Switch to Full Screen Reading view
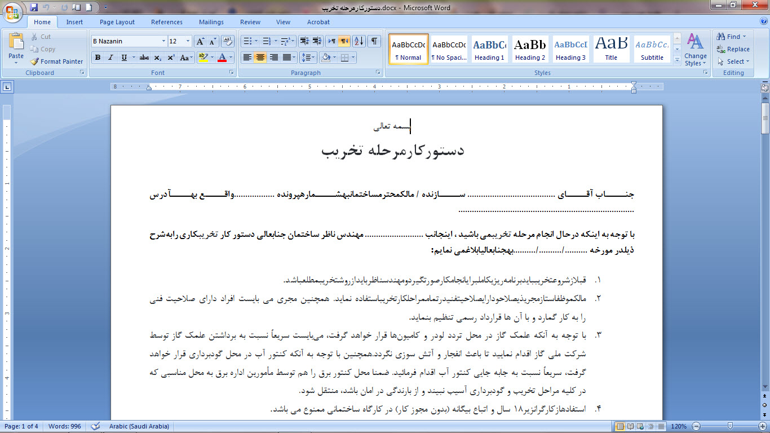This screenshot has width=770, height=433. click(632, 426)
